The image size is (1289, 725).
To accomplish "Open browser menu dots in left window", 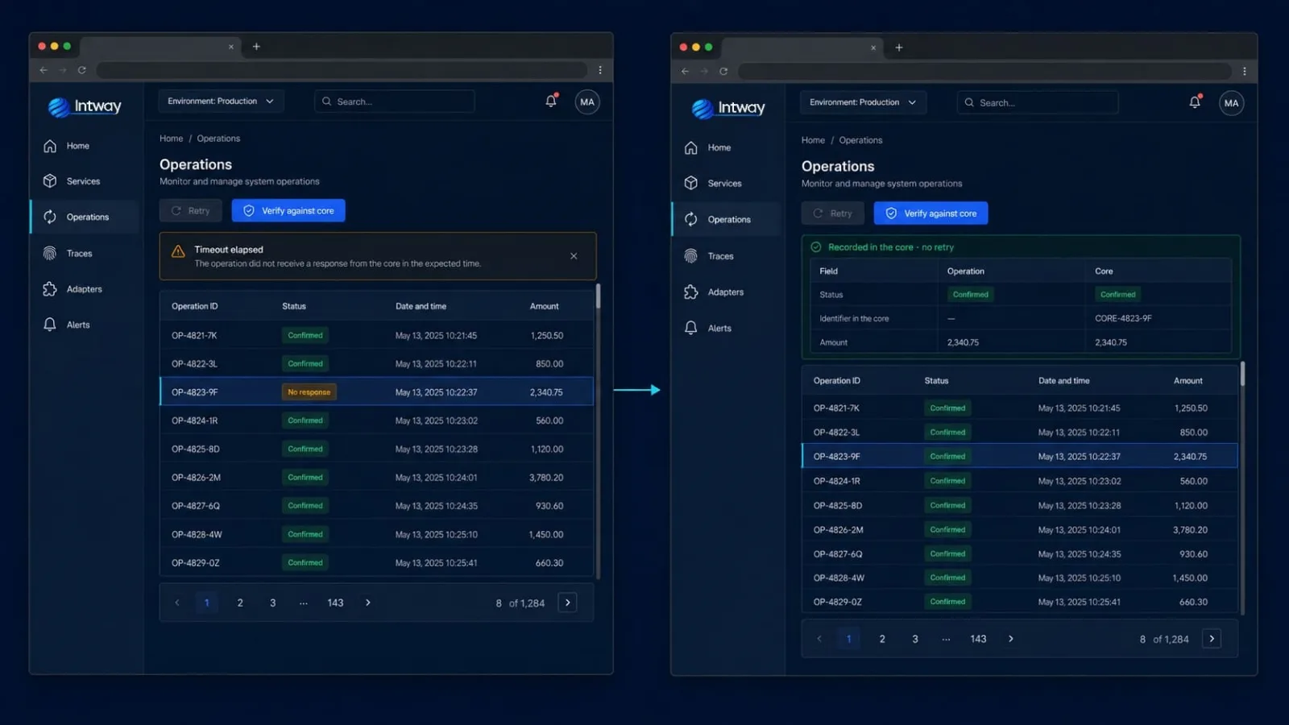I will tap(600, 70).
